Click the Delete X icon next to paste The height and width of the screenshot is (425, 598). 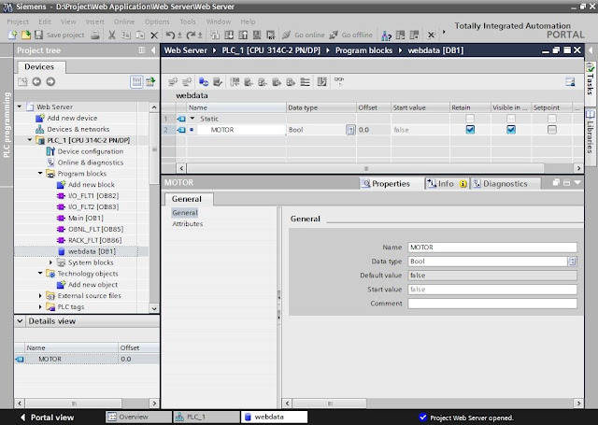pyautogui.click(x=154, y=35)
